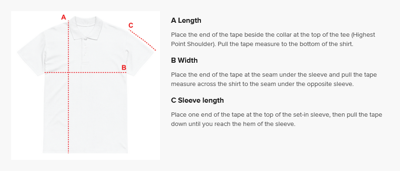This screenshot has height=171, width=400.
Task: Click the red letter A marker
Action: (64, 17)
